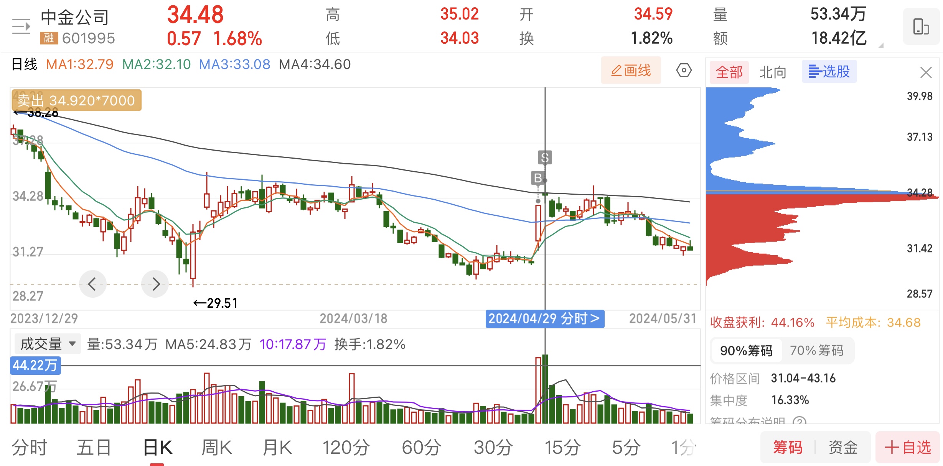Switch to 周K tab
The width and height of the screenshot is (943, 466).
pos(217,448)
